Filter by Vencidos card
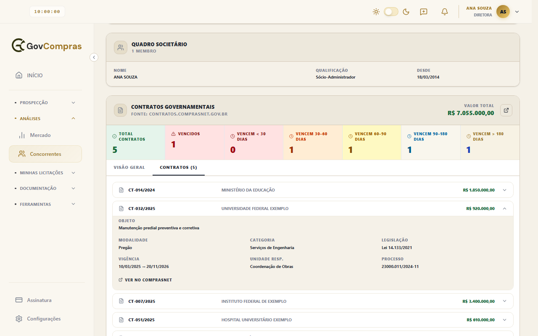538x336 pixels. pyautogui.click(x=195, y=142)
